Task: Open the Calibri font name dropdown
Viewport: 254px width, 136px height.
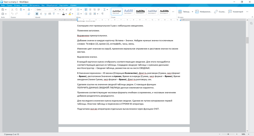Action: [x=55, y=10]
